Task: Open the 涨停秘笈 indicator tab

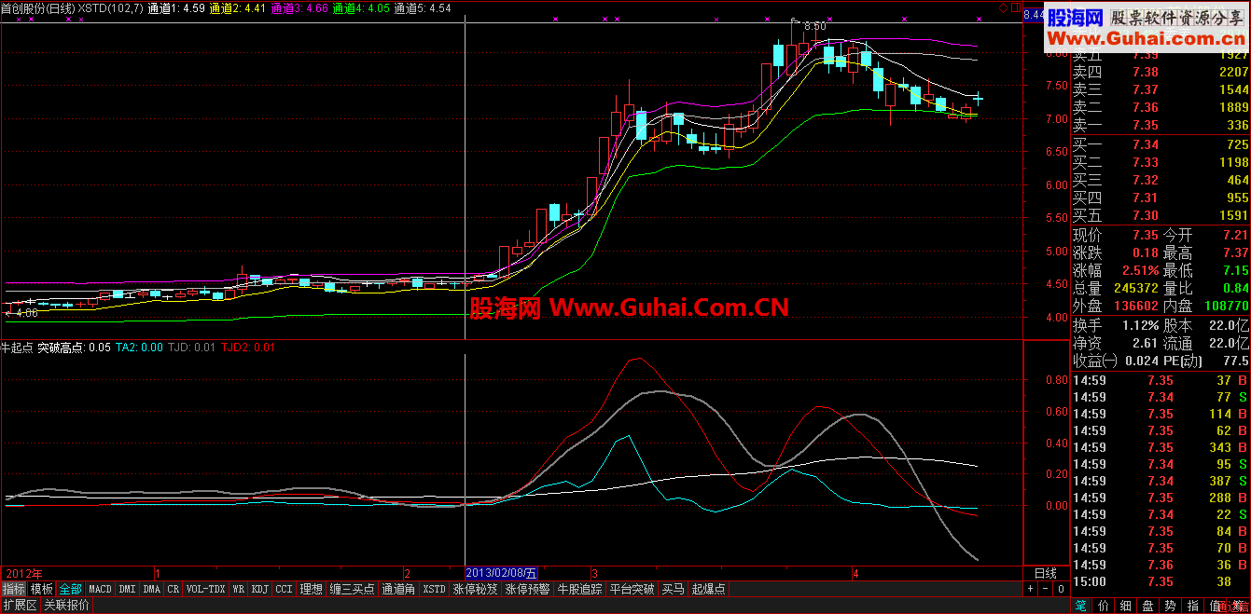Action: [x=476, y=589]
